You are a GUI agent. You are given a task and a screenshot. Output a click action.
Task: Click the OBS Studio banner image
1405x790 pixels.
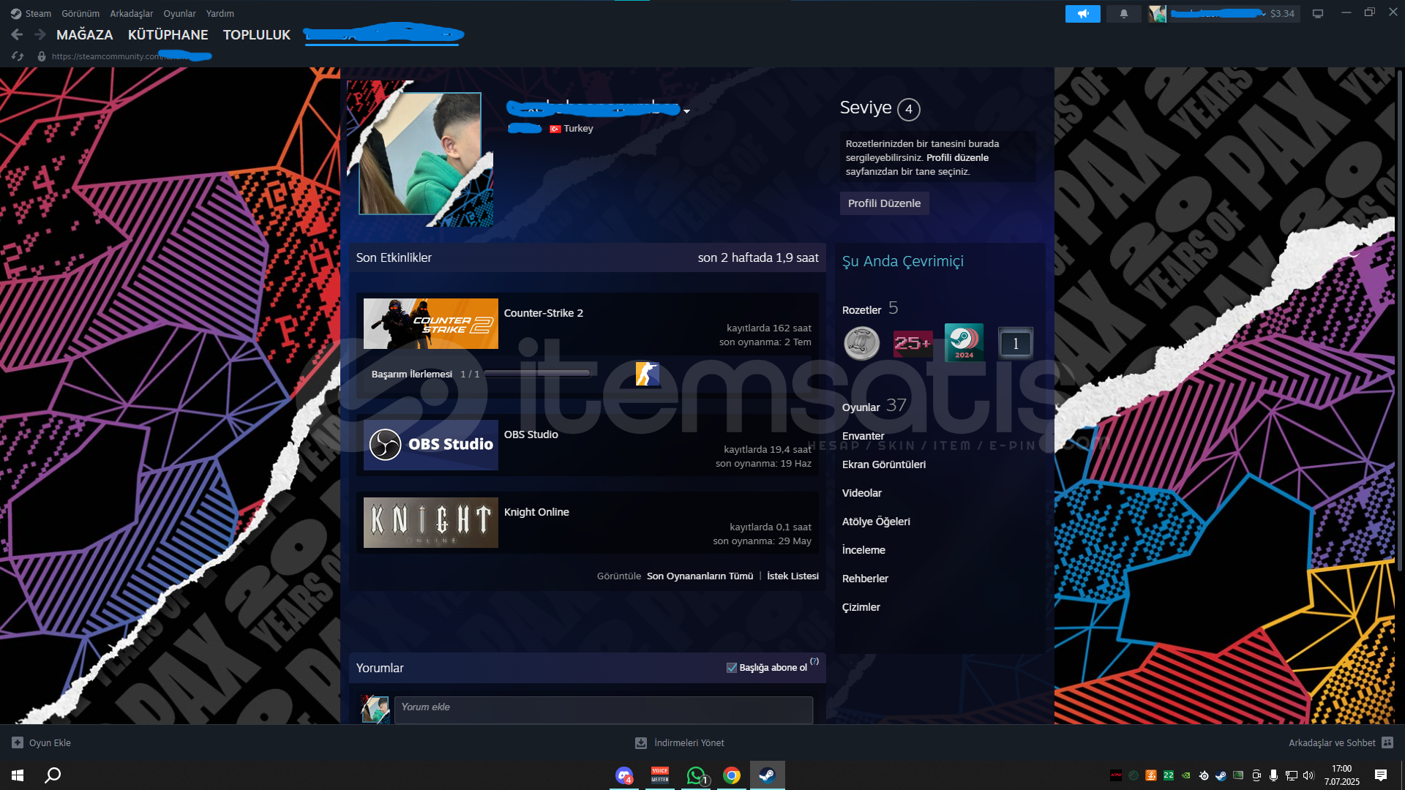pyautogui.click(x=431, y=445)
